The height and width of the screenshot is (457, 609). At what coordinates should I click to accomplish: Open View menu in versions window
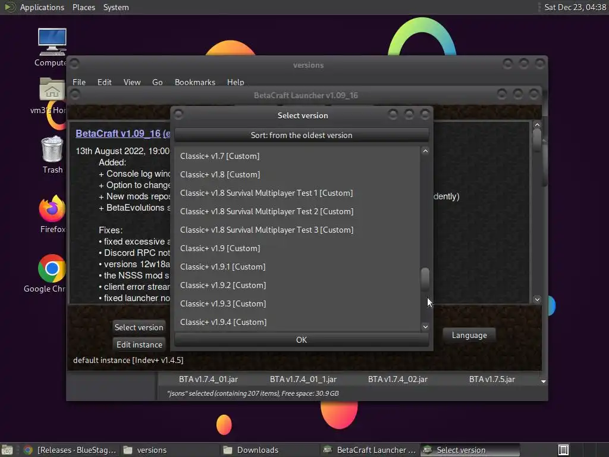point(132,82)
